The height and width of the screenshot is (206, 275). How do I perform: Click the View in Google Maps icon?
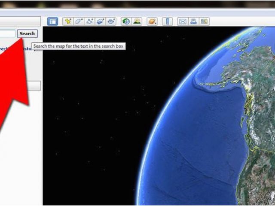204,21
